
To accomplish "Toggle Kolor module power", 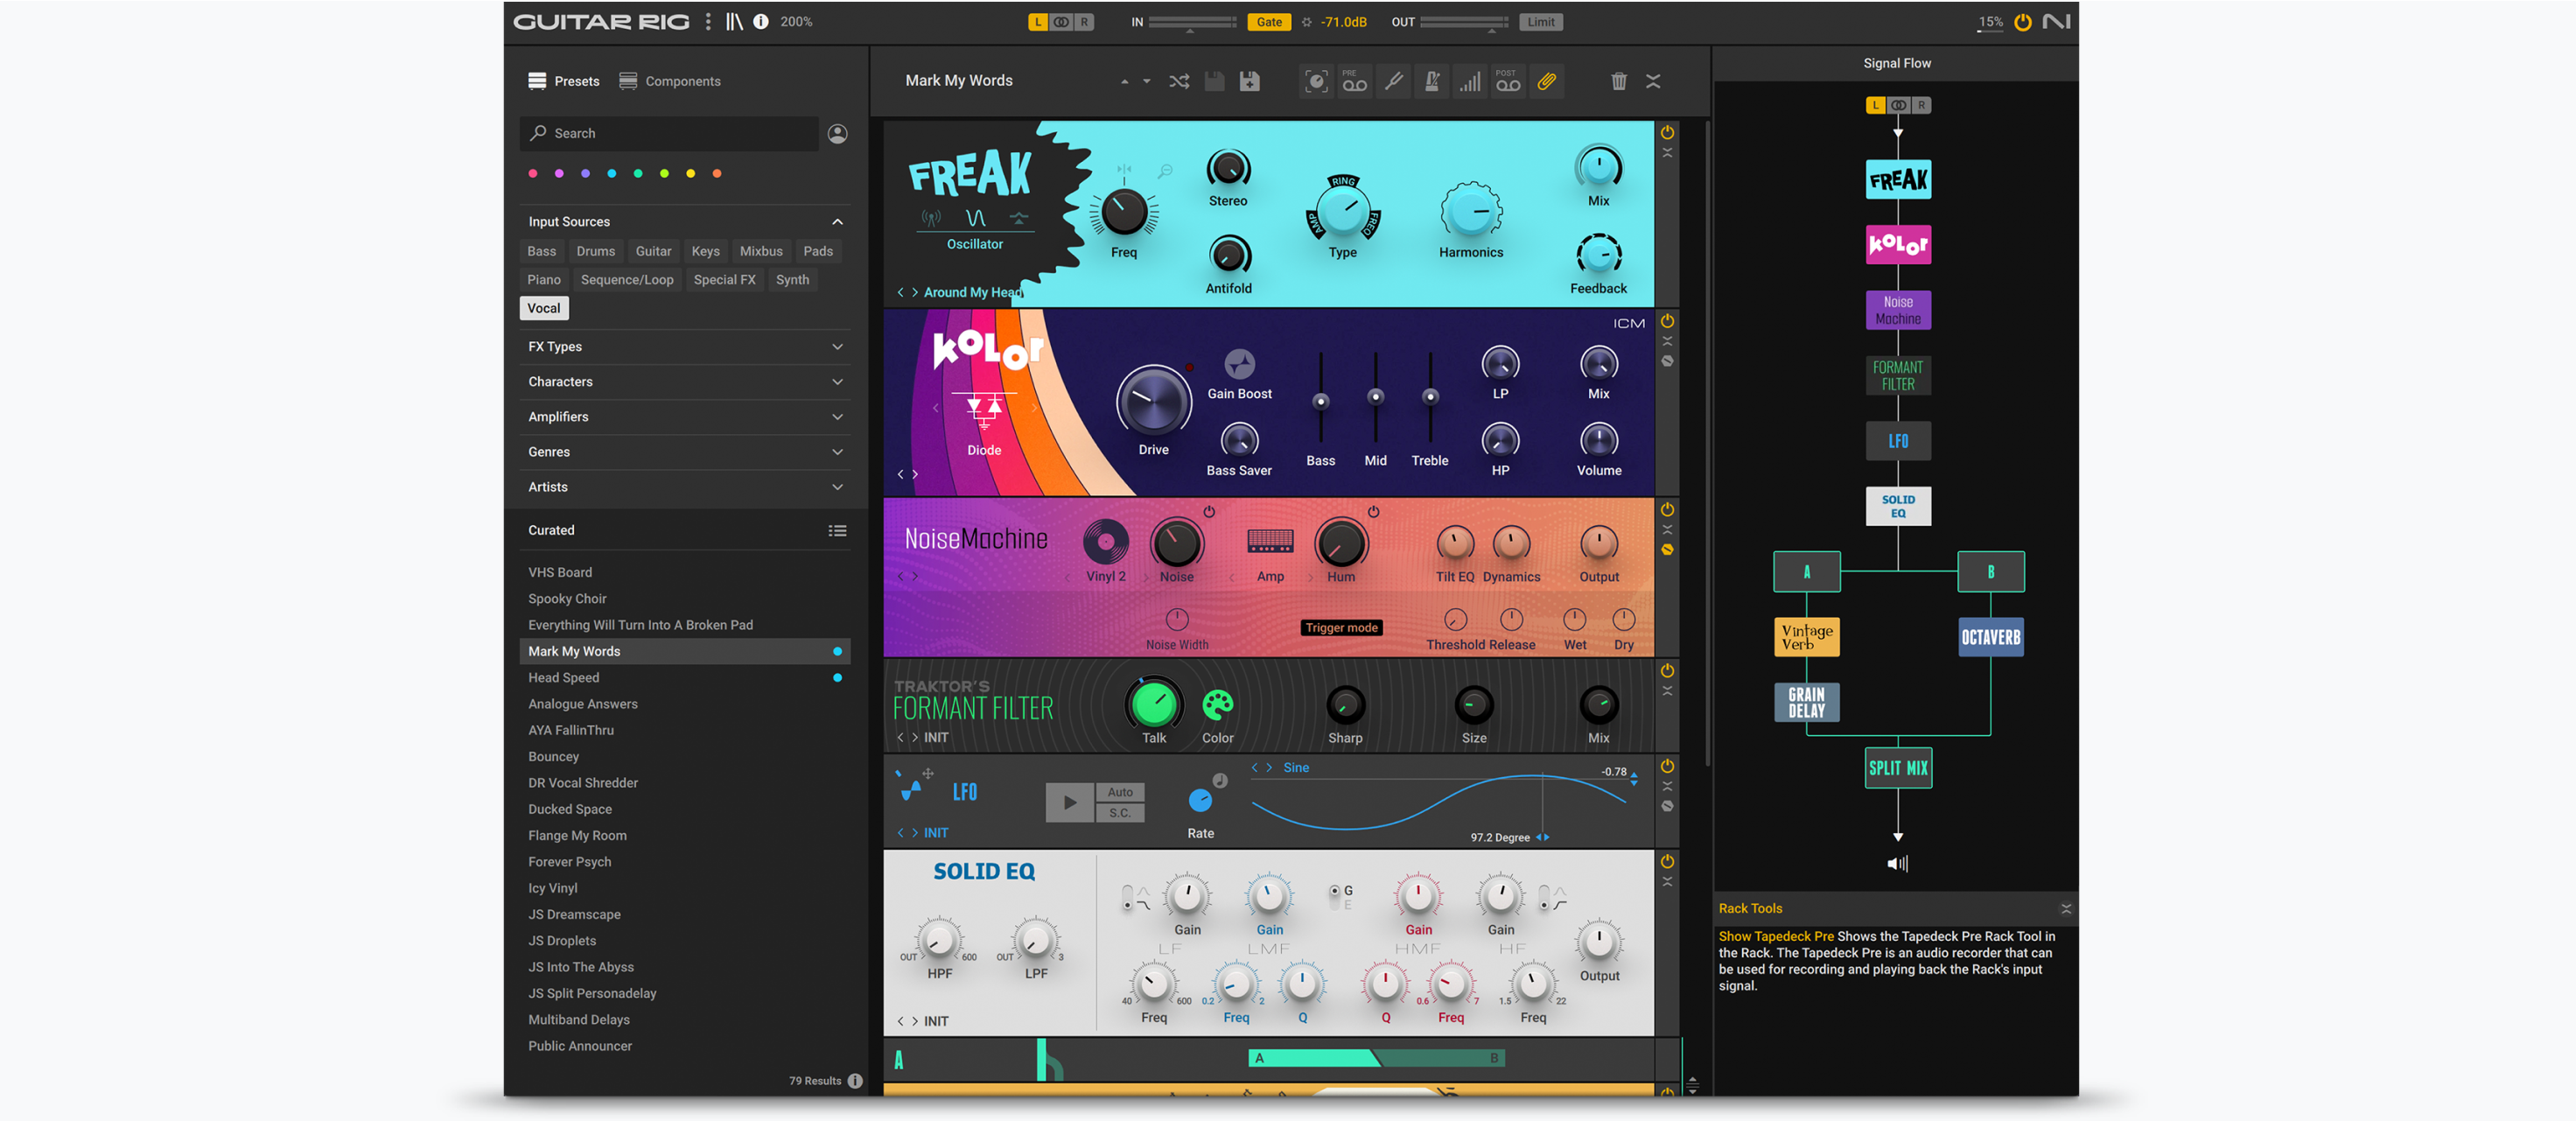I will (x=1667, y=321).
